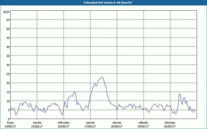
Task: Click the highest wind peak on Thursday
Action: pos(102,77)
